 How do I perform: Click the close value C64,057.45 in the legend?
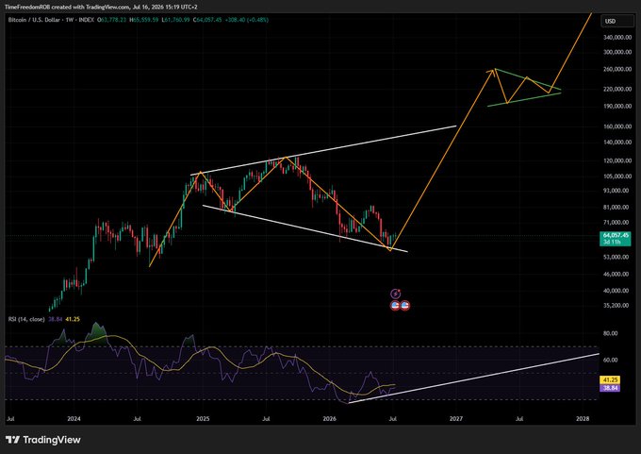[207, 20]
